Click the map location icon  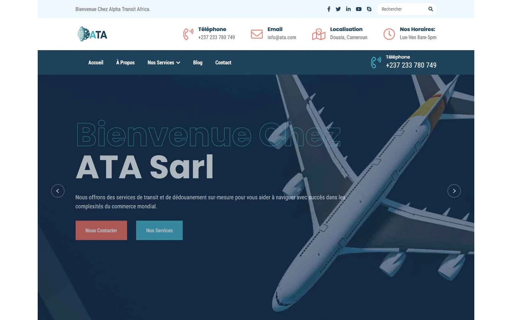(319, 34)
